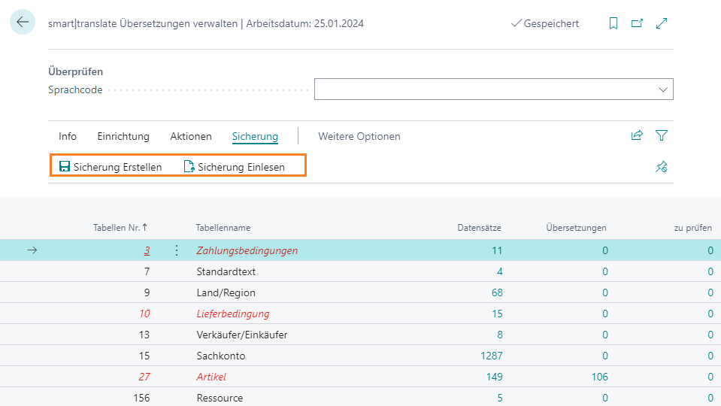
Task: Click the 1287 Datensätze value for Sachkonto
Action: (x=489, y=356)
